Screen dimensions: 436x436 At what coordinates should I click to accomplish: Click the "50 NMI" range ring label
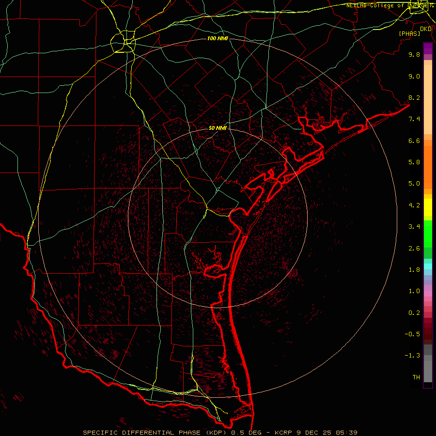click(218, 128)
